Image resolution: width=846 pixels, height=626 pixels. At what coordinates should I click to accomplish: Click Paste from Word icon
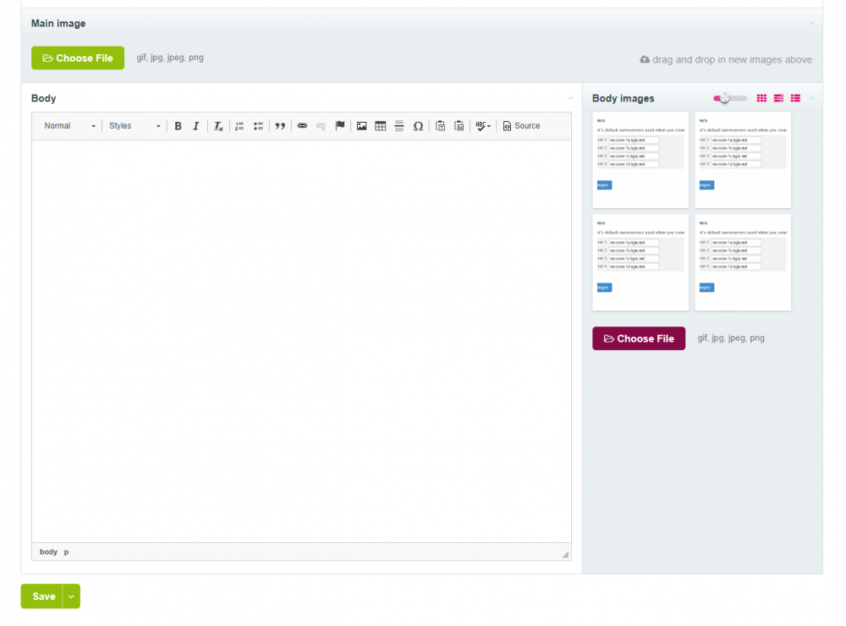coord(459,126)
